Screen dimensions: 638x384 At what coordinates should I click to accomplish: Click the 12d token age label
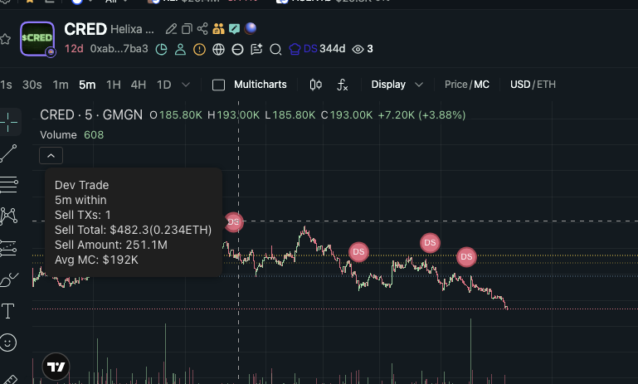pyautogui.click(x=74, y=49)
